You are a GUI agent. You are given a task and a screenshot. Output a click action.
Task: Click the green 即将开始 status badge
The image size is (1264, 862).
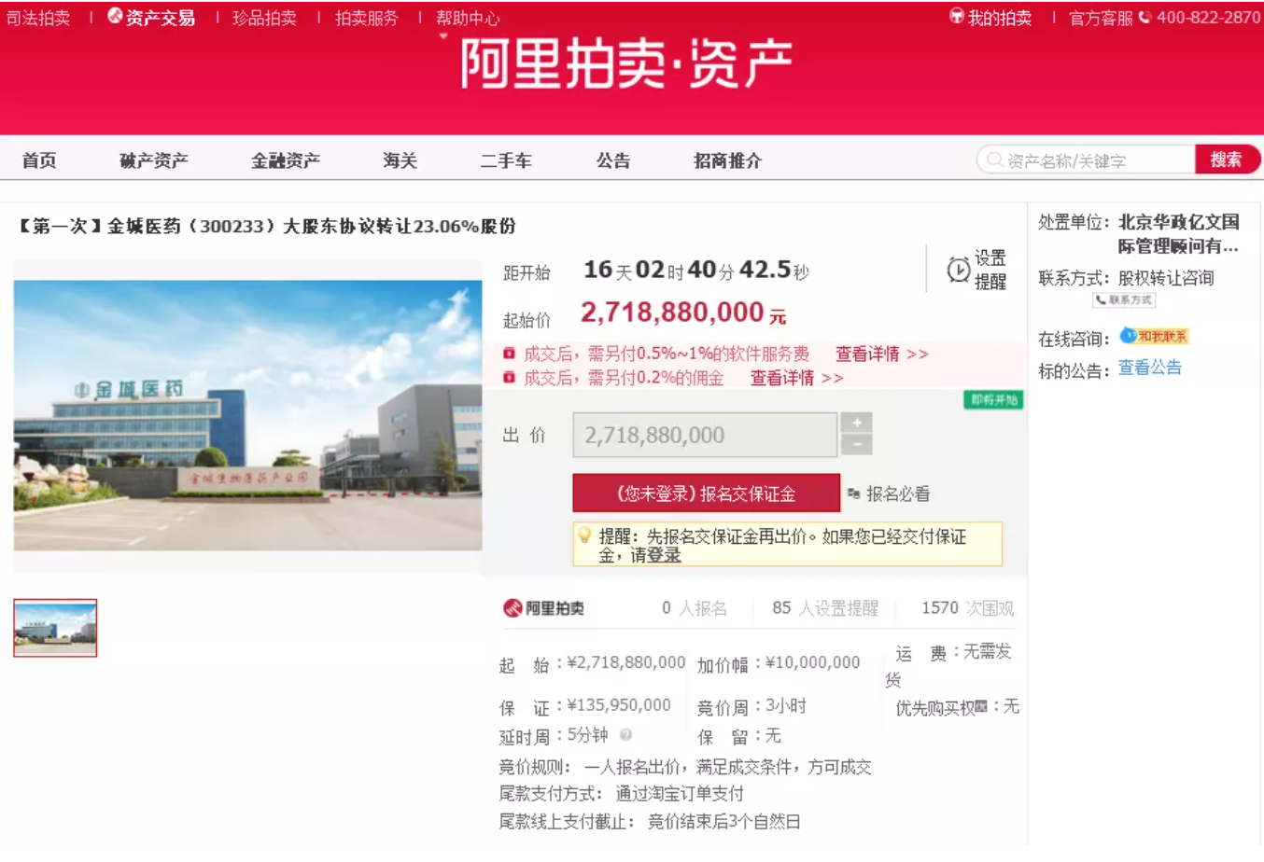tap(993, 400)
